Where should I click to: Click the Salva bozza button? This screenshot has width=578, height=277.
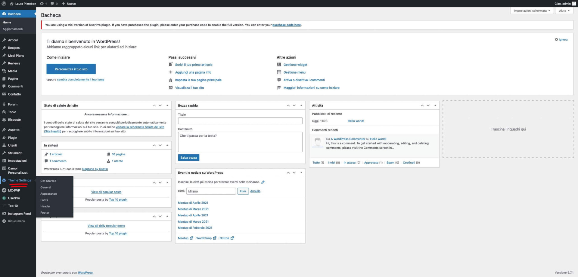[x=188, y=158]
